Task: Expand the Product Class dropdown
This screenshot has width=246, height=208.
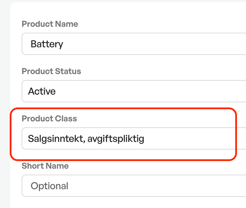Action: (x=134, y=138)
